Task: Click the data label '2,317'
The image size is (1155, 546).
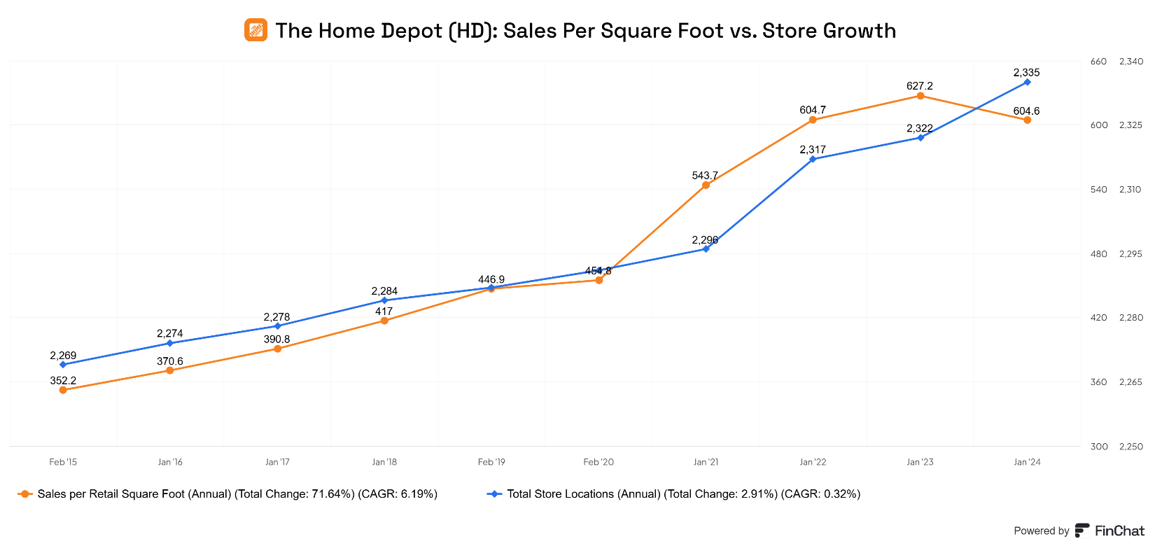Action: coord(813,150)
